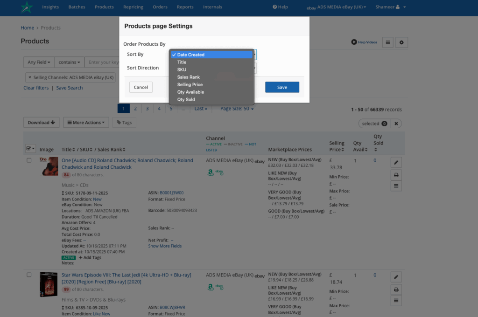This screenshot has width=478, height=317.
Task: Click Cancel in the settings dialog
Action: (x=141, y=87)
